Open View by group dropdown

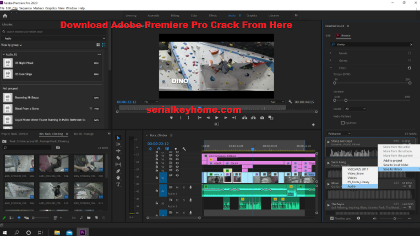pos(11,45)
